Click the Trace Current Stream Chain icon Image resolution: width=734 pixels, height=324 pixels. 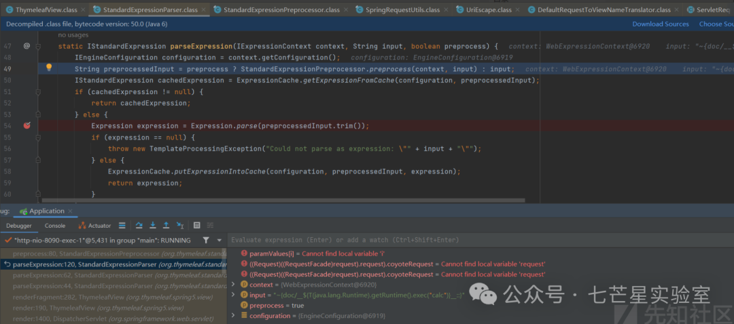(x=210, y=226)
